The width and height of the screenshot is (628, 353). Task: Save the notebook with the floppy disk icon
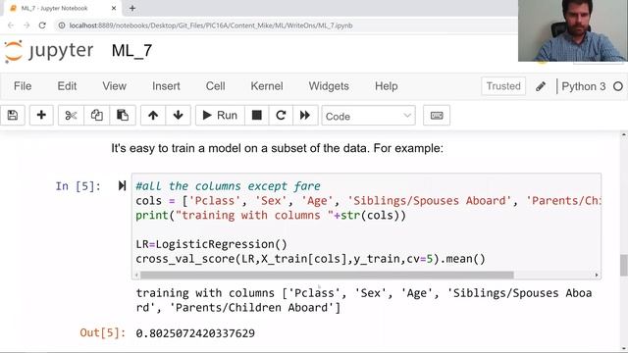[13, 116]
